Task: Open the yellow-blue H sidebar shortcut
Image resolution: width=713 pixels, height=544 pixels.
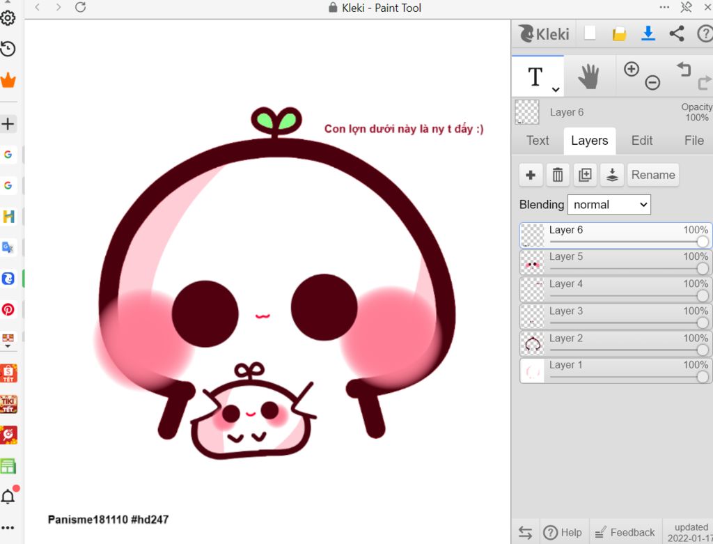Action: [x=8, y=217]
